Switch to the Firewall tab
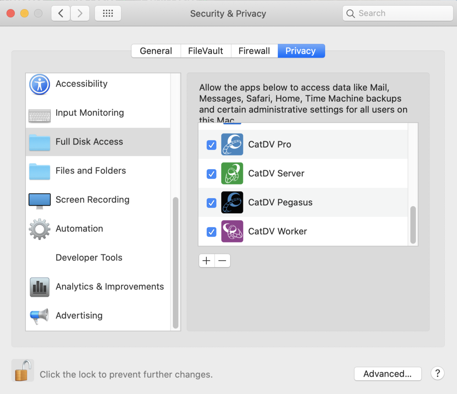Image resolution: width=457 pixels, height=394 pixels. pyautogui.click(x=254, y=51)
